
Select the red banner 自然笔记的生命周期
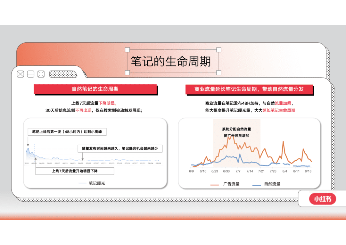tap(95, 89)
